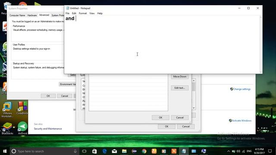Open the Action Center notification icon
Viewport: 276px width, 155px height.
click(x=270, y=151)
